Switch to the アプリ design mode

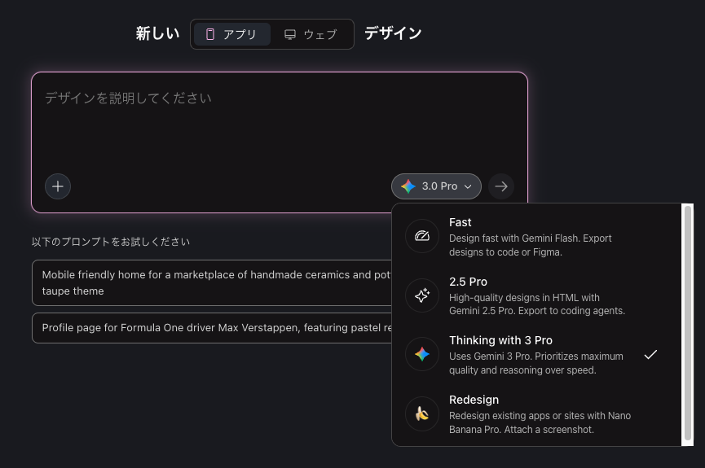[232, 34]
